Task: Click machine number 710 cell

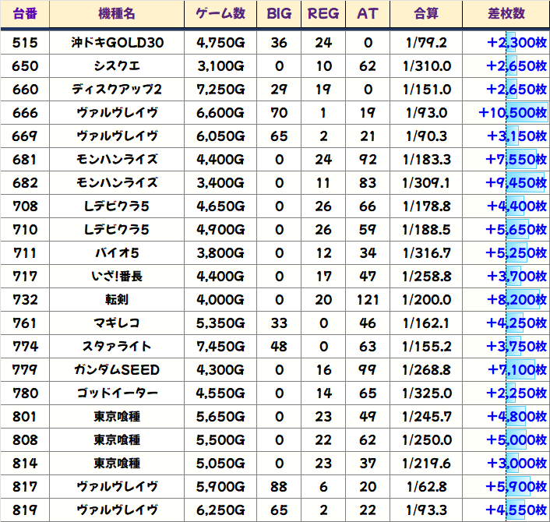Action: (25, 230)
